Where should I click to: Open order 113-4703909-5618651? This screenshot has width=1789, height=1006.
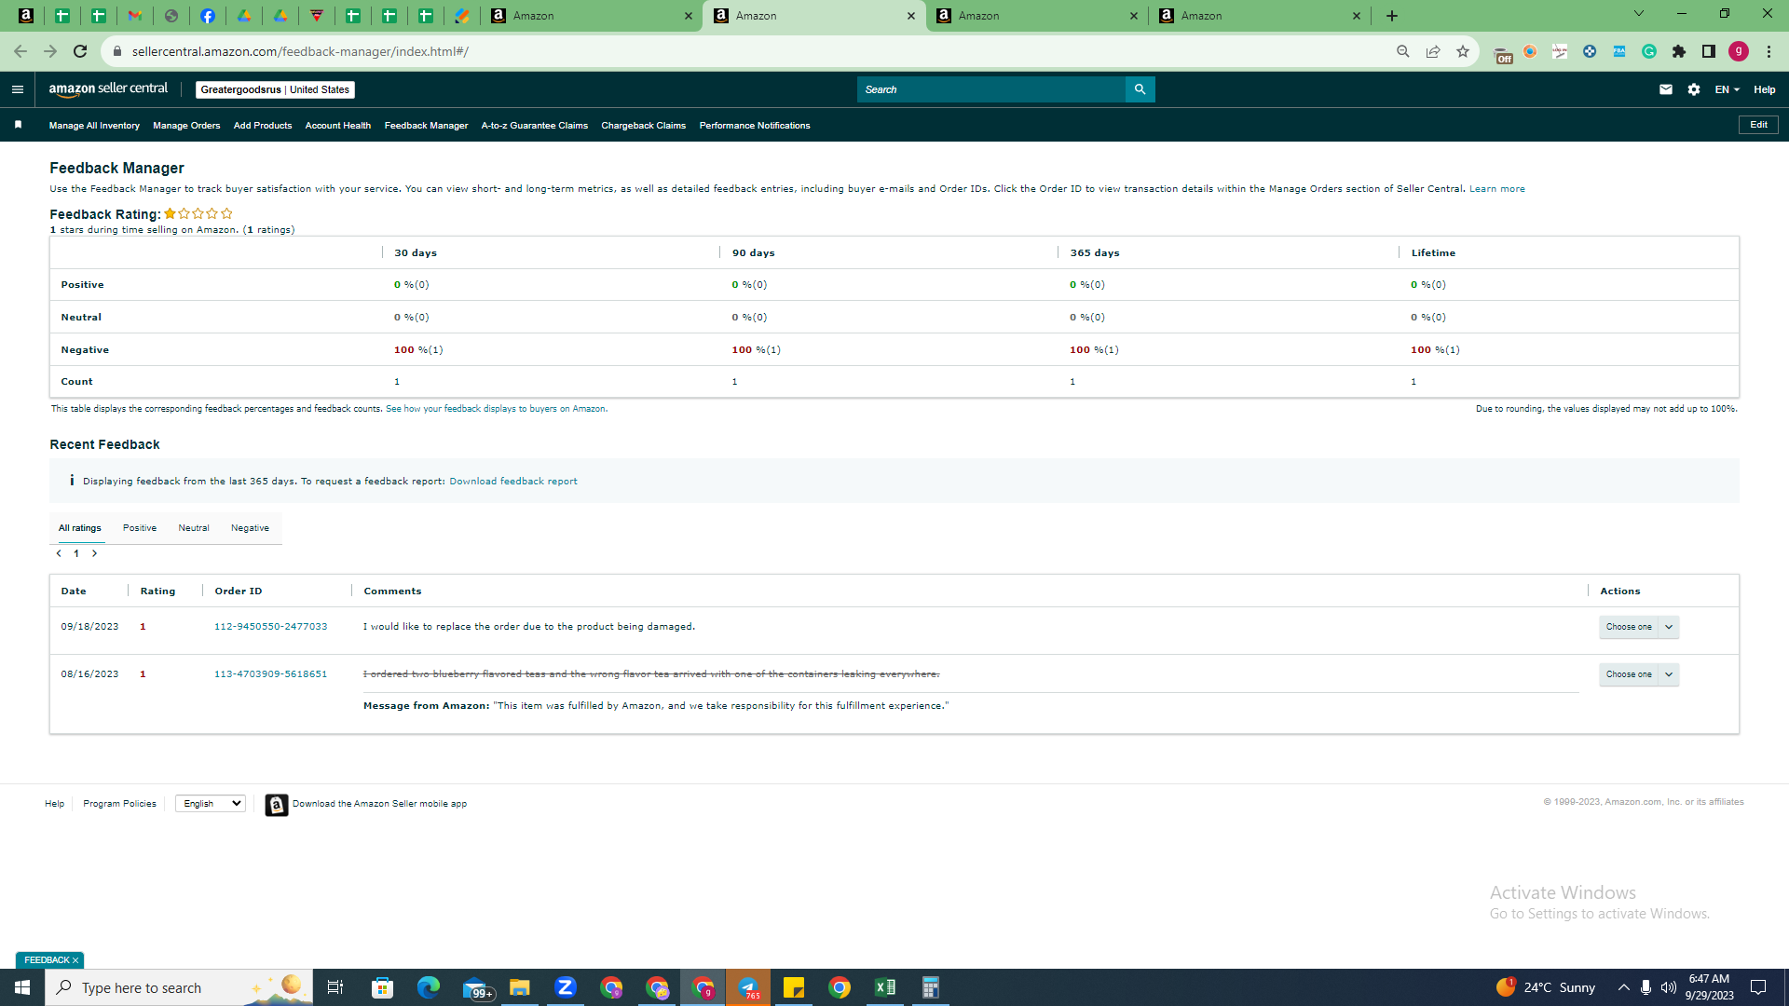click(271, 674)
